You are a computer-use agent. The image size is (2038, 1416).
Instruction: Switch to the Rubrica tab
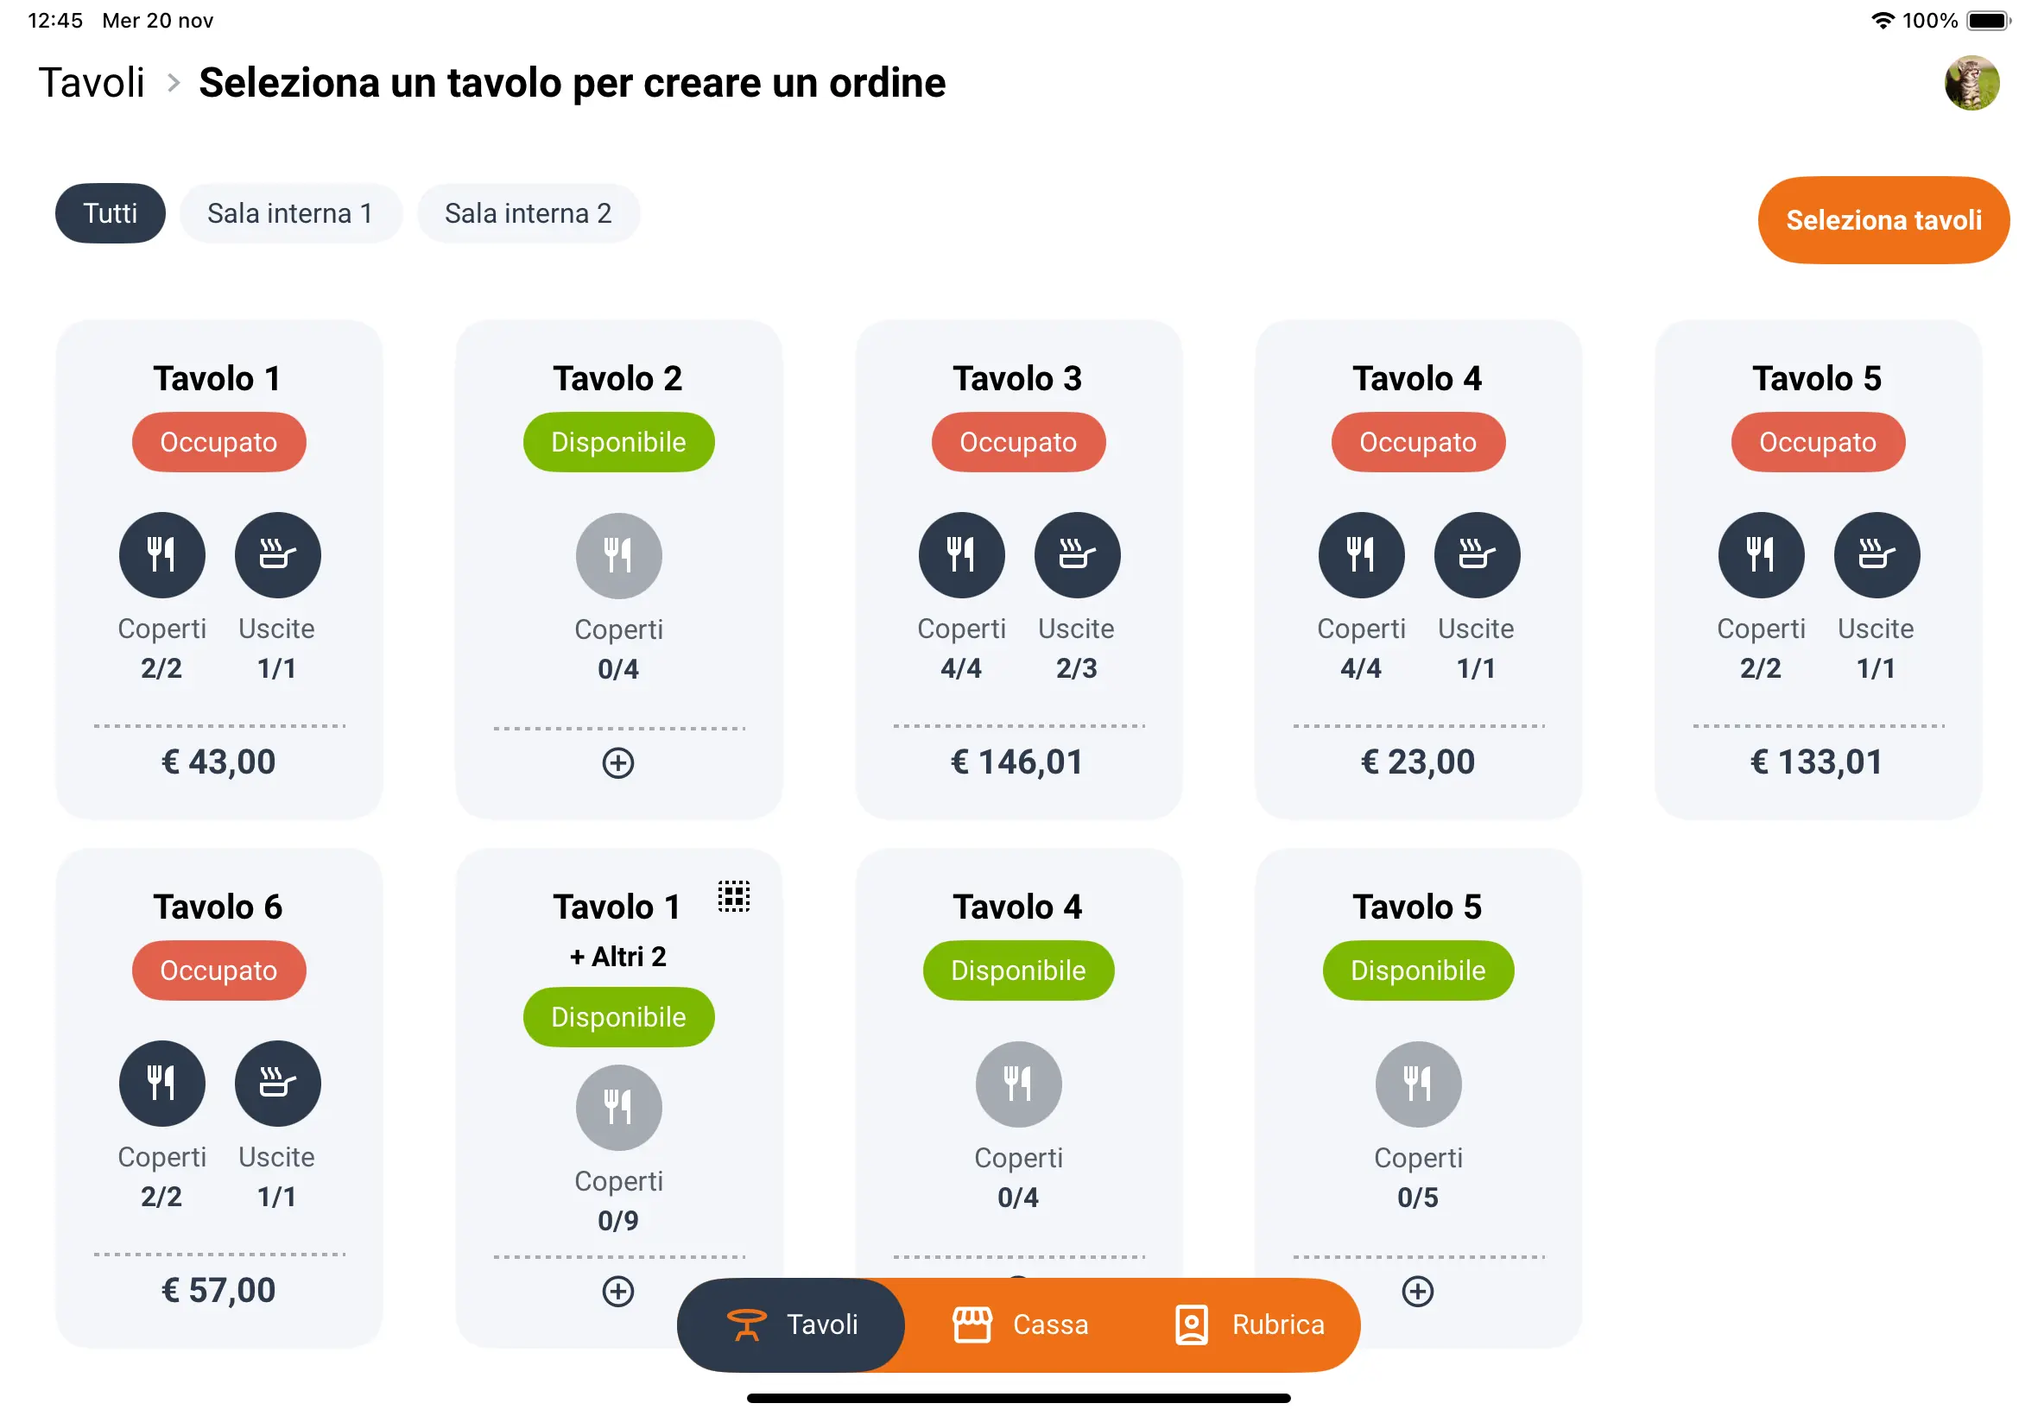coord(1250,1324)
